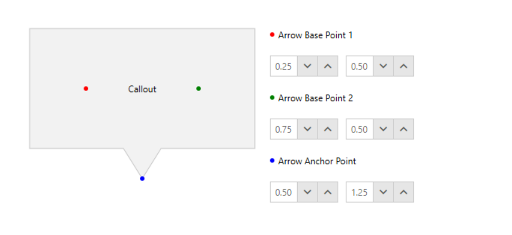512x235 pixels.
Task: Decrease Arrow Base Point 2 X value
Action: (x=308, y=129)
